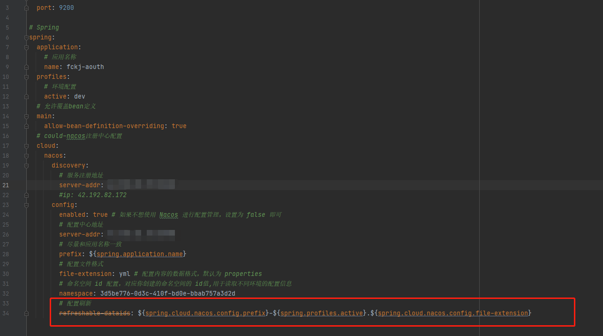Navigate to "spring.cloud.nacos.config.prefix" reference
The height and width of the screenshot is (336, 603).
pyautogui.click(x=205, y=313)
